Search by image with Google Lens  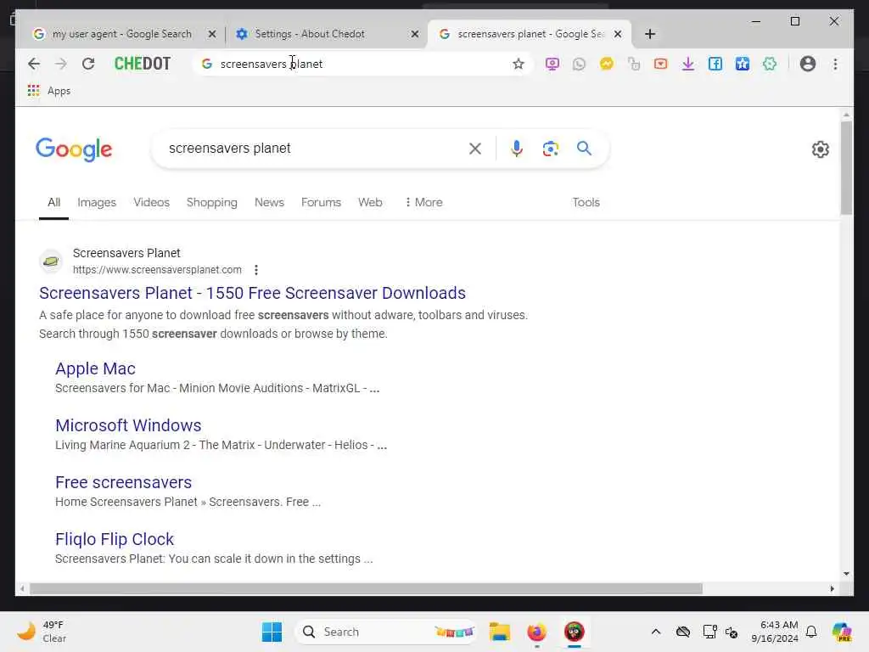(x=550, y=149)
